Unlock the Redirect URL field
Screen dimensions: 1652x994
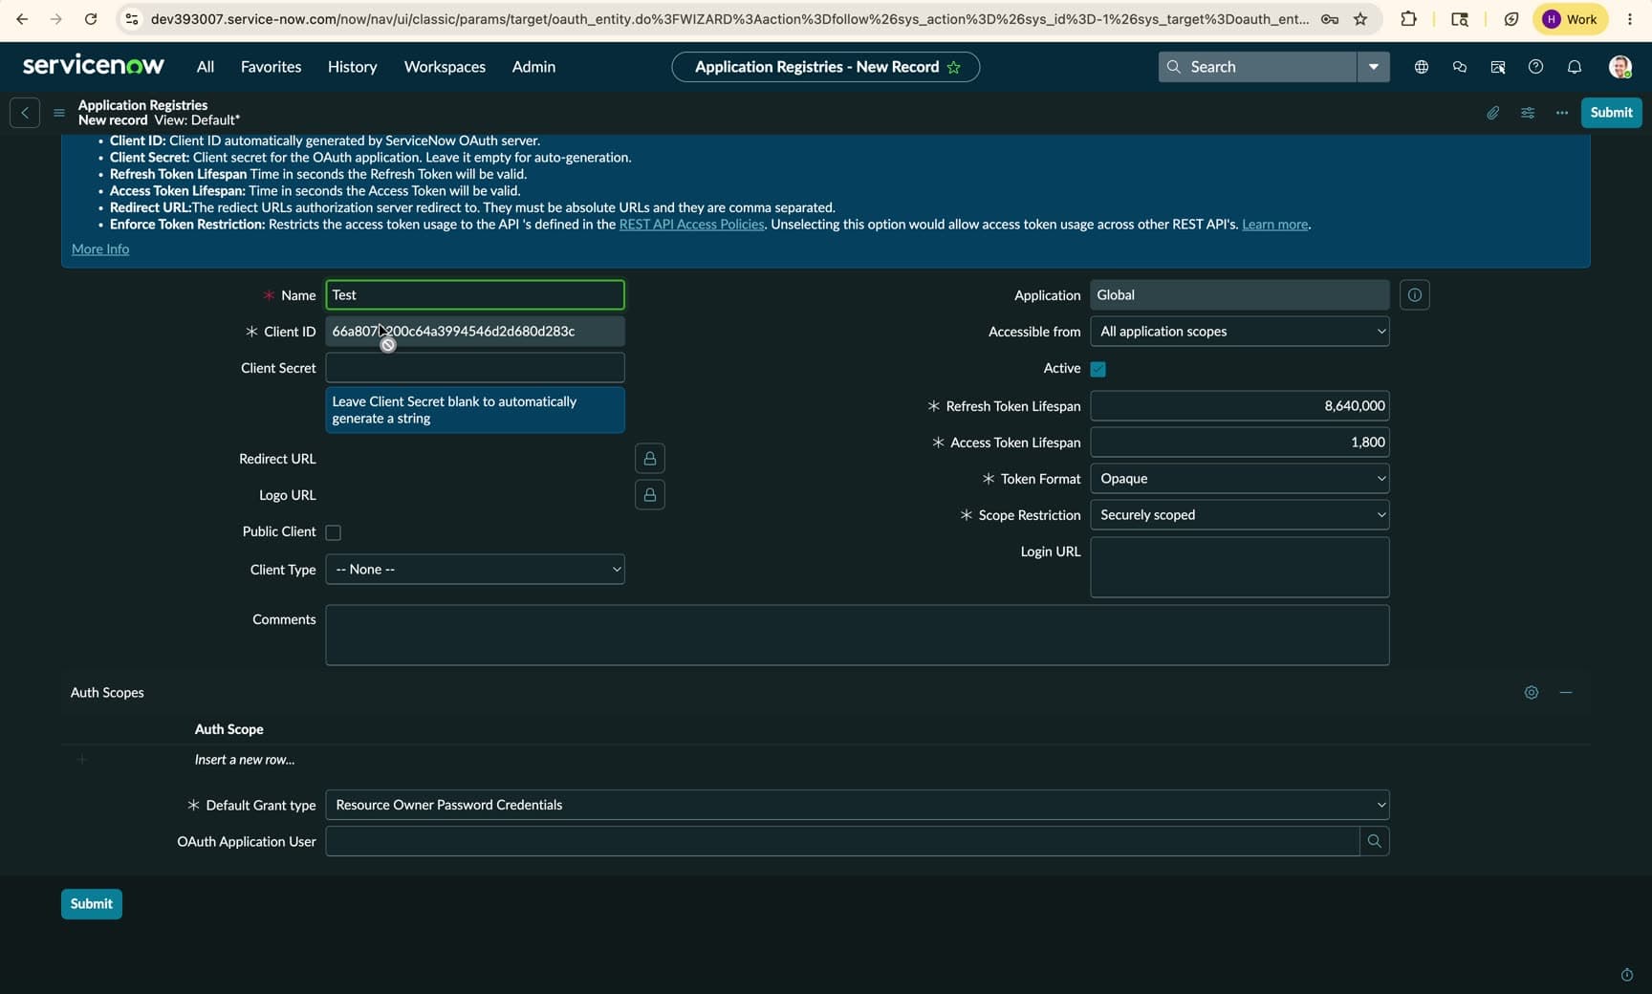pyautogui.click(x=650, y=459)
